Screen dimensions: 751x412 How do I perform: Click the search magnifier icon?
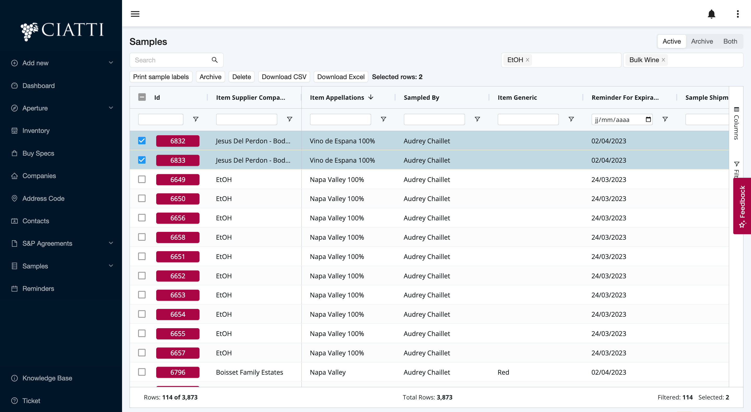coord(215,60)
